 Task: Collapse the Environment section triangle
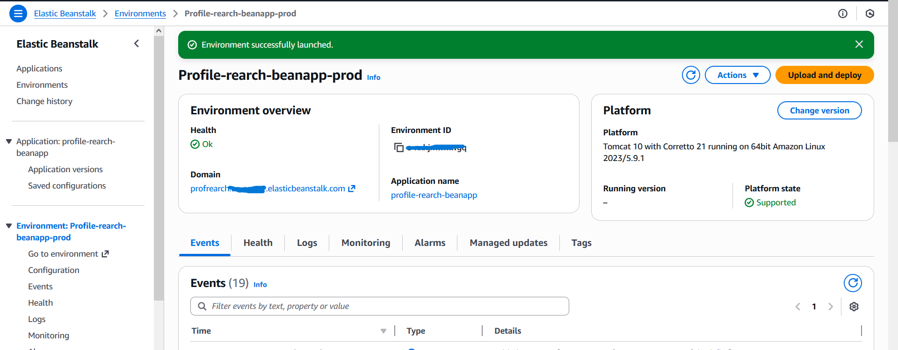point(9,226)
